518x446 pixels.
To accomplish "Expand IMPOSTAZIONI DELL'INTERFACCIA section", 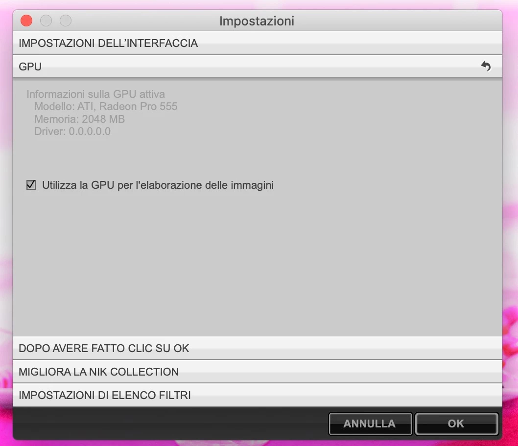I will coord(258,43).
